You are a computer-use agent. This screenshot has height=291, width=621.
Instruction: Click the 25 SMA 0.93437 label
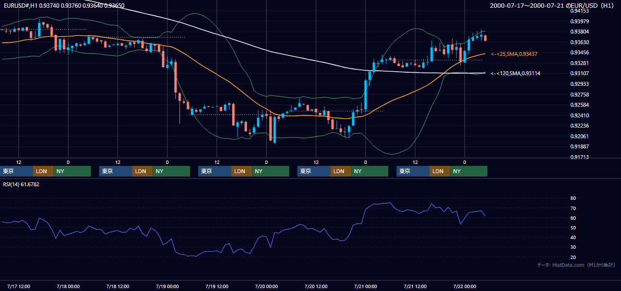pyautogui.click(x=515, y=54)
